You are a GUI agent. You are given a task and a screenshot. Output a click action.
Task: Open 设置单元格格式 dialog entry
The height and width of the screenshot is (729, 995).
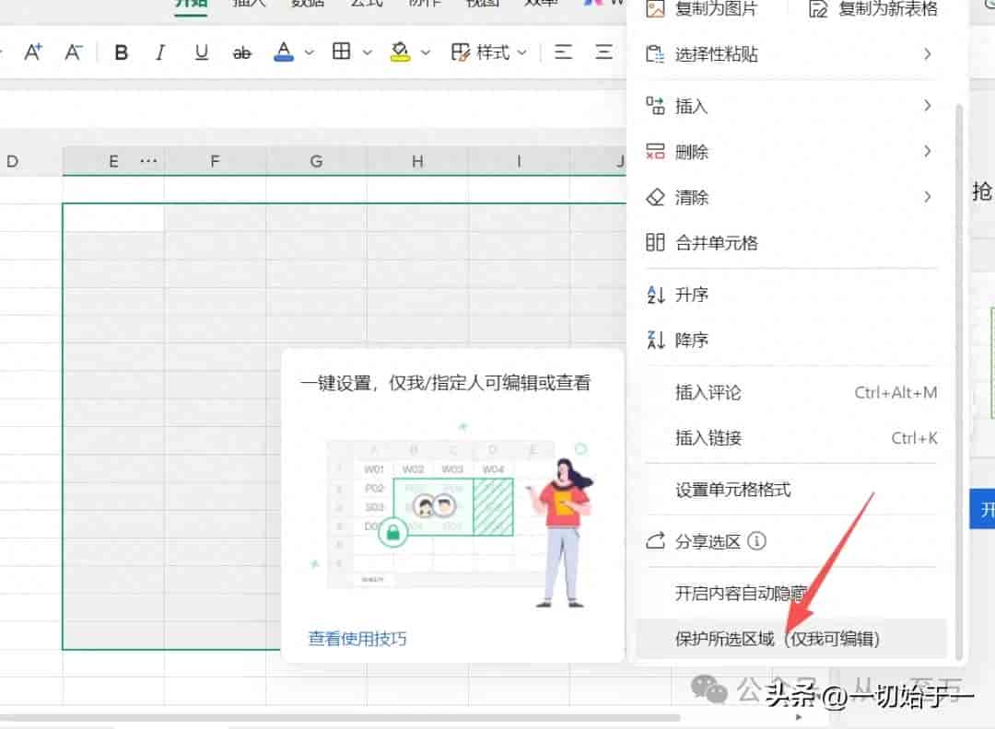click(x=790, y=490)
